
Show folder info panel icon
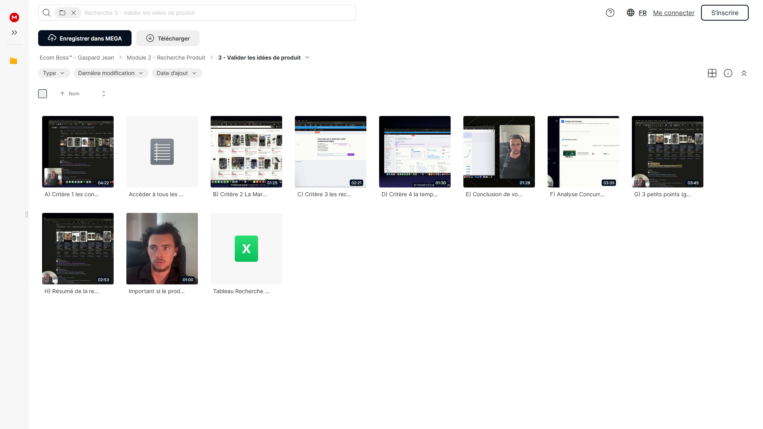pos(728,73)
